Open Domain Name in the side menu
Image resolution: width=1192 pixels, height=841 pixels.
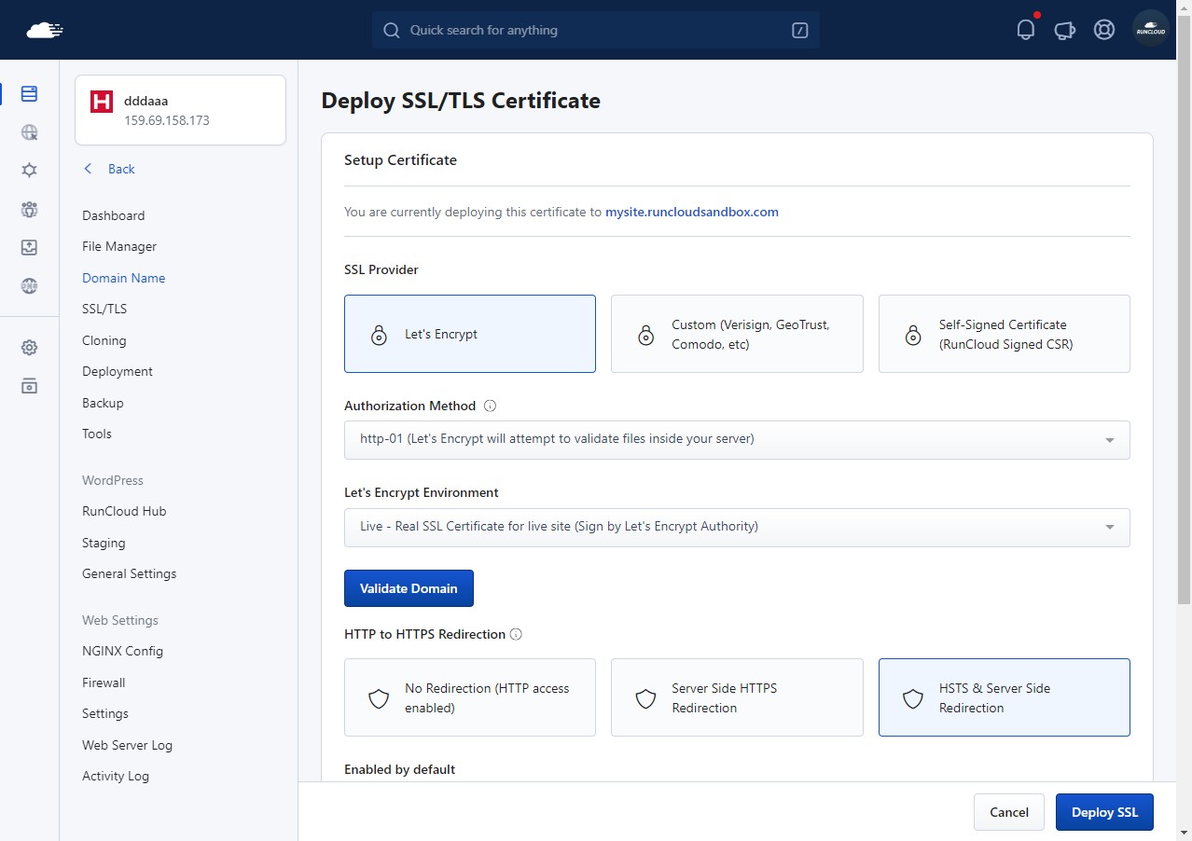[x=123, y=278]
